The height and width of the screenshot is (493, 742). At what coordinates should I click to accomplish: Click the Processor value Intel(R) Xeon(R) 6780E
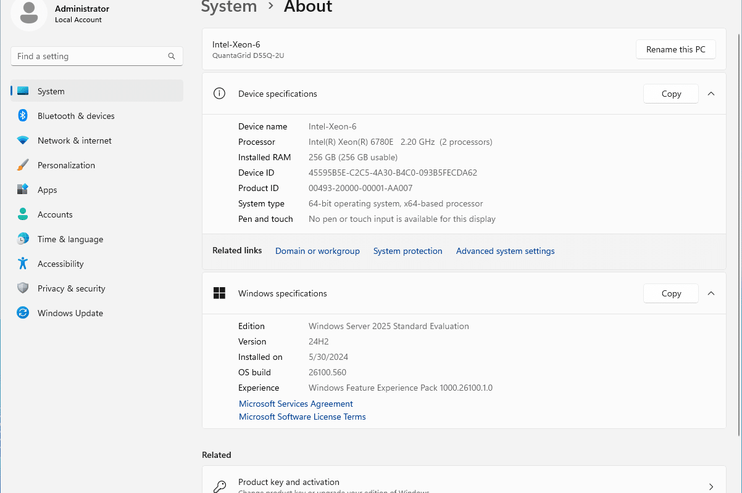(401, 142)
